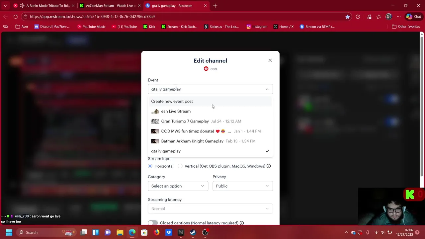Open browser settings three-dot menu
425x239 pixels.
pyautogui.click(x=399, y=17)
